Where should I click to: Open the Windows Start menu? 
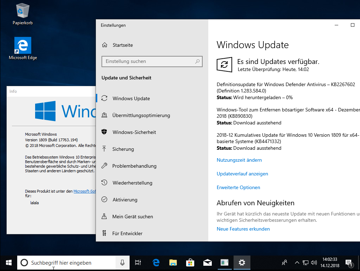(x=9, y=263)
